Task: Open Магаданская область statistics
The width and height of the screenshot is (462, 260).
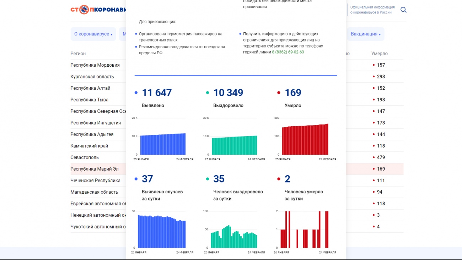Action: click(94, 192)
